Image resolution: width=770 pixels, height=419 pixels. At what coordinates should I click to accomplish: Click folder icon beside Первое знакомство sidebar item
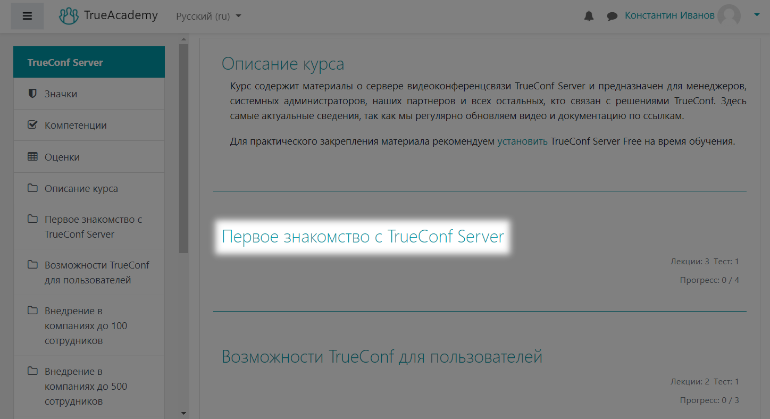tap(32, 219)
